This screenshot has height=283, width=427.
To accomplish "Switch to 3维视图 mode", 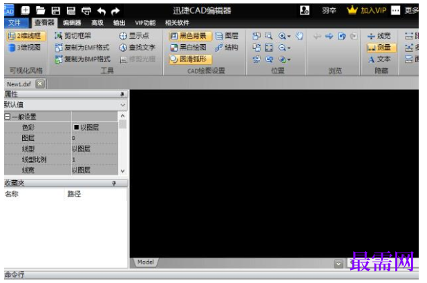I will [24, 48].
